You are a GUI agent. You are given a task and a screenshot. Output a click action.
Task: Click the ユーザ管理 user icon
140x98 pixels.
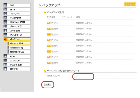5,31
